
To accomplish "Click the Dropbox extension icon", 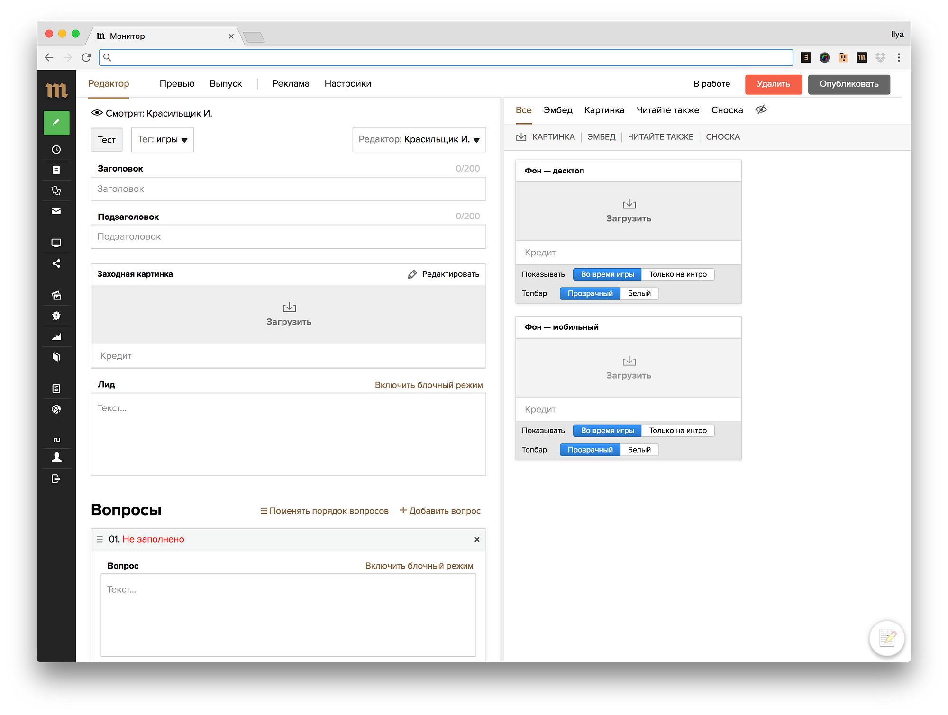I will point(880,57).
